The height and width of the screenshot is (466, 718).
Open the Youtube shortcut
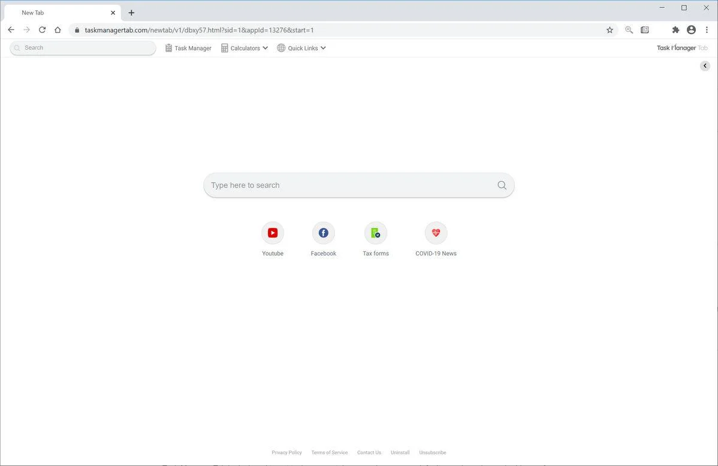pyautogui.click(x=273, y=239)
